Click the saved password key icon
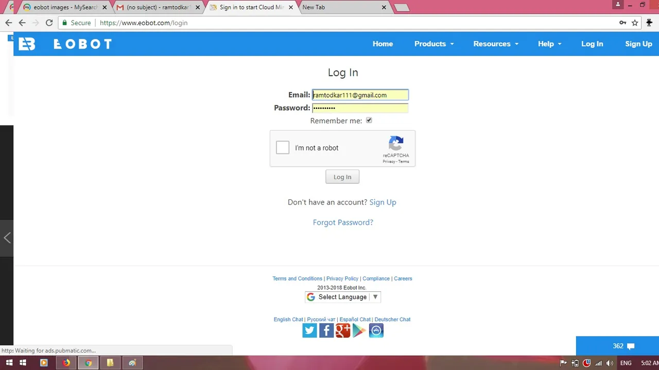659x370 pixels. click(x=622, y=23)
